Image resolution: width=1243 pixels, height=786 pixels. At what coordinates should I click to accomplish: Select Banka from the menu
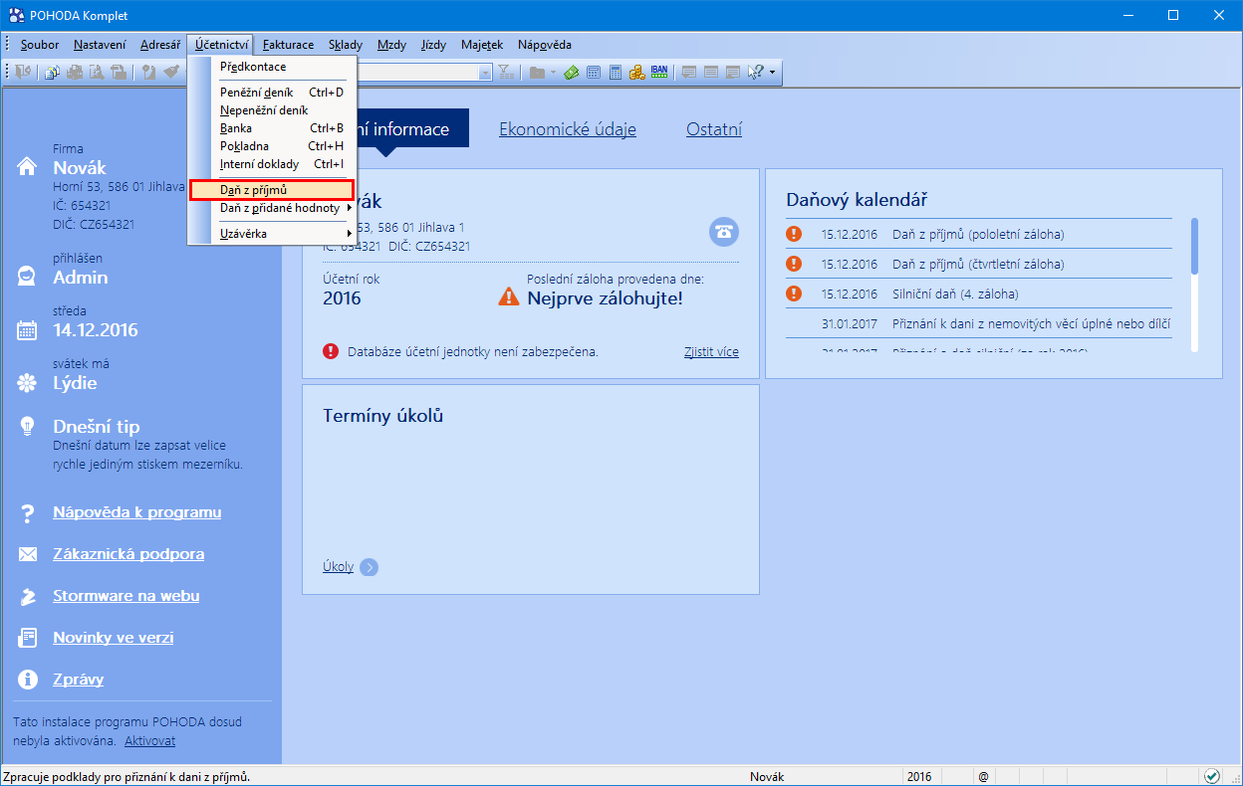point(272,128)
